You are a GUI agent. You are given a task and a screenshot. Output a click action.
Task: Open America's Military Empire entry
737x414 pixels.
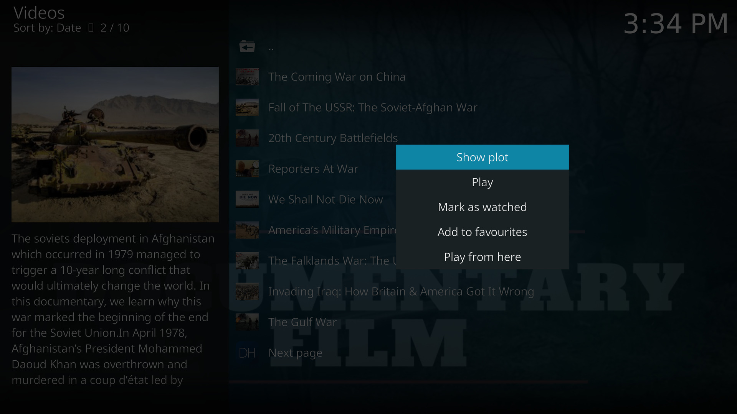coord(332,230)
